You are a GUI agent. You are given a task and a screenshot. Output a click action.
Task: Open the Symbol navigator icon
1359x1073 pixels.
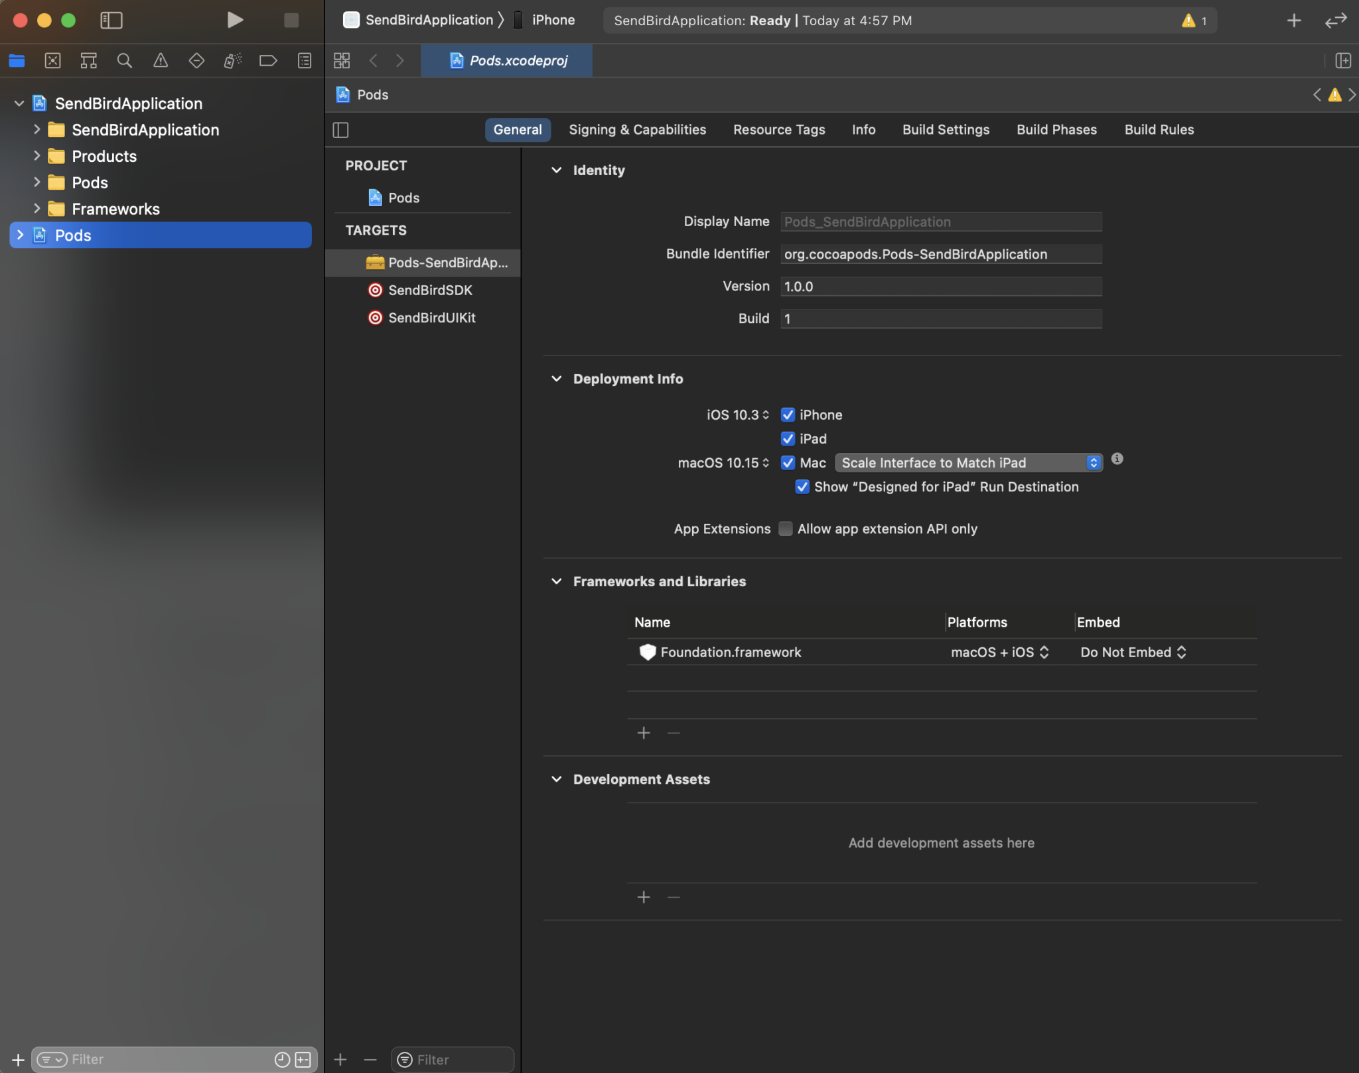click(x=88, y=61)
